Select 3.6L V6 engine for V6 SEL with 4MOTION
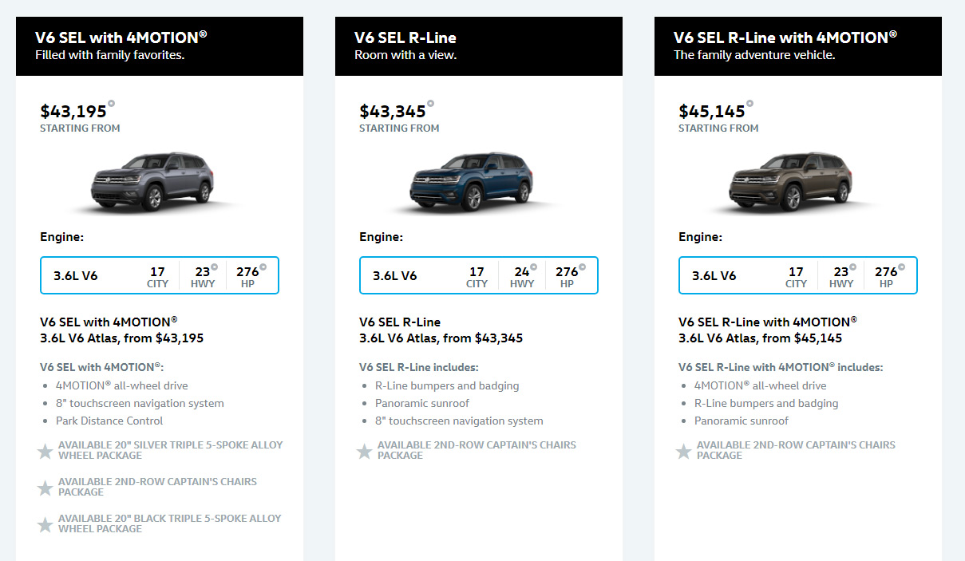 [x=160, y=275]
